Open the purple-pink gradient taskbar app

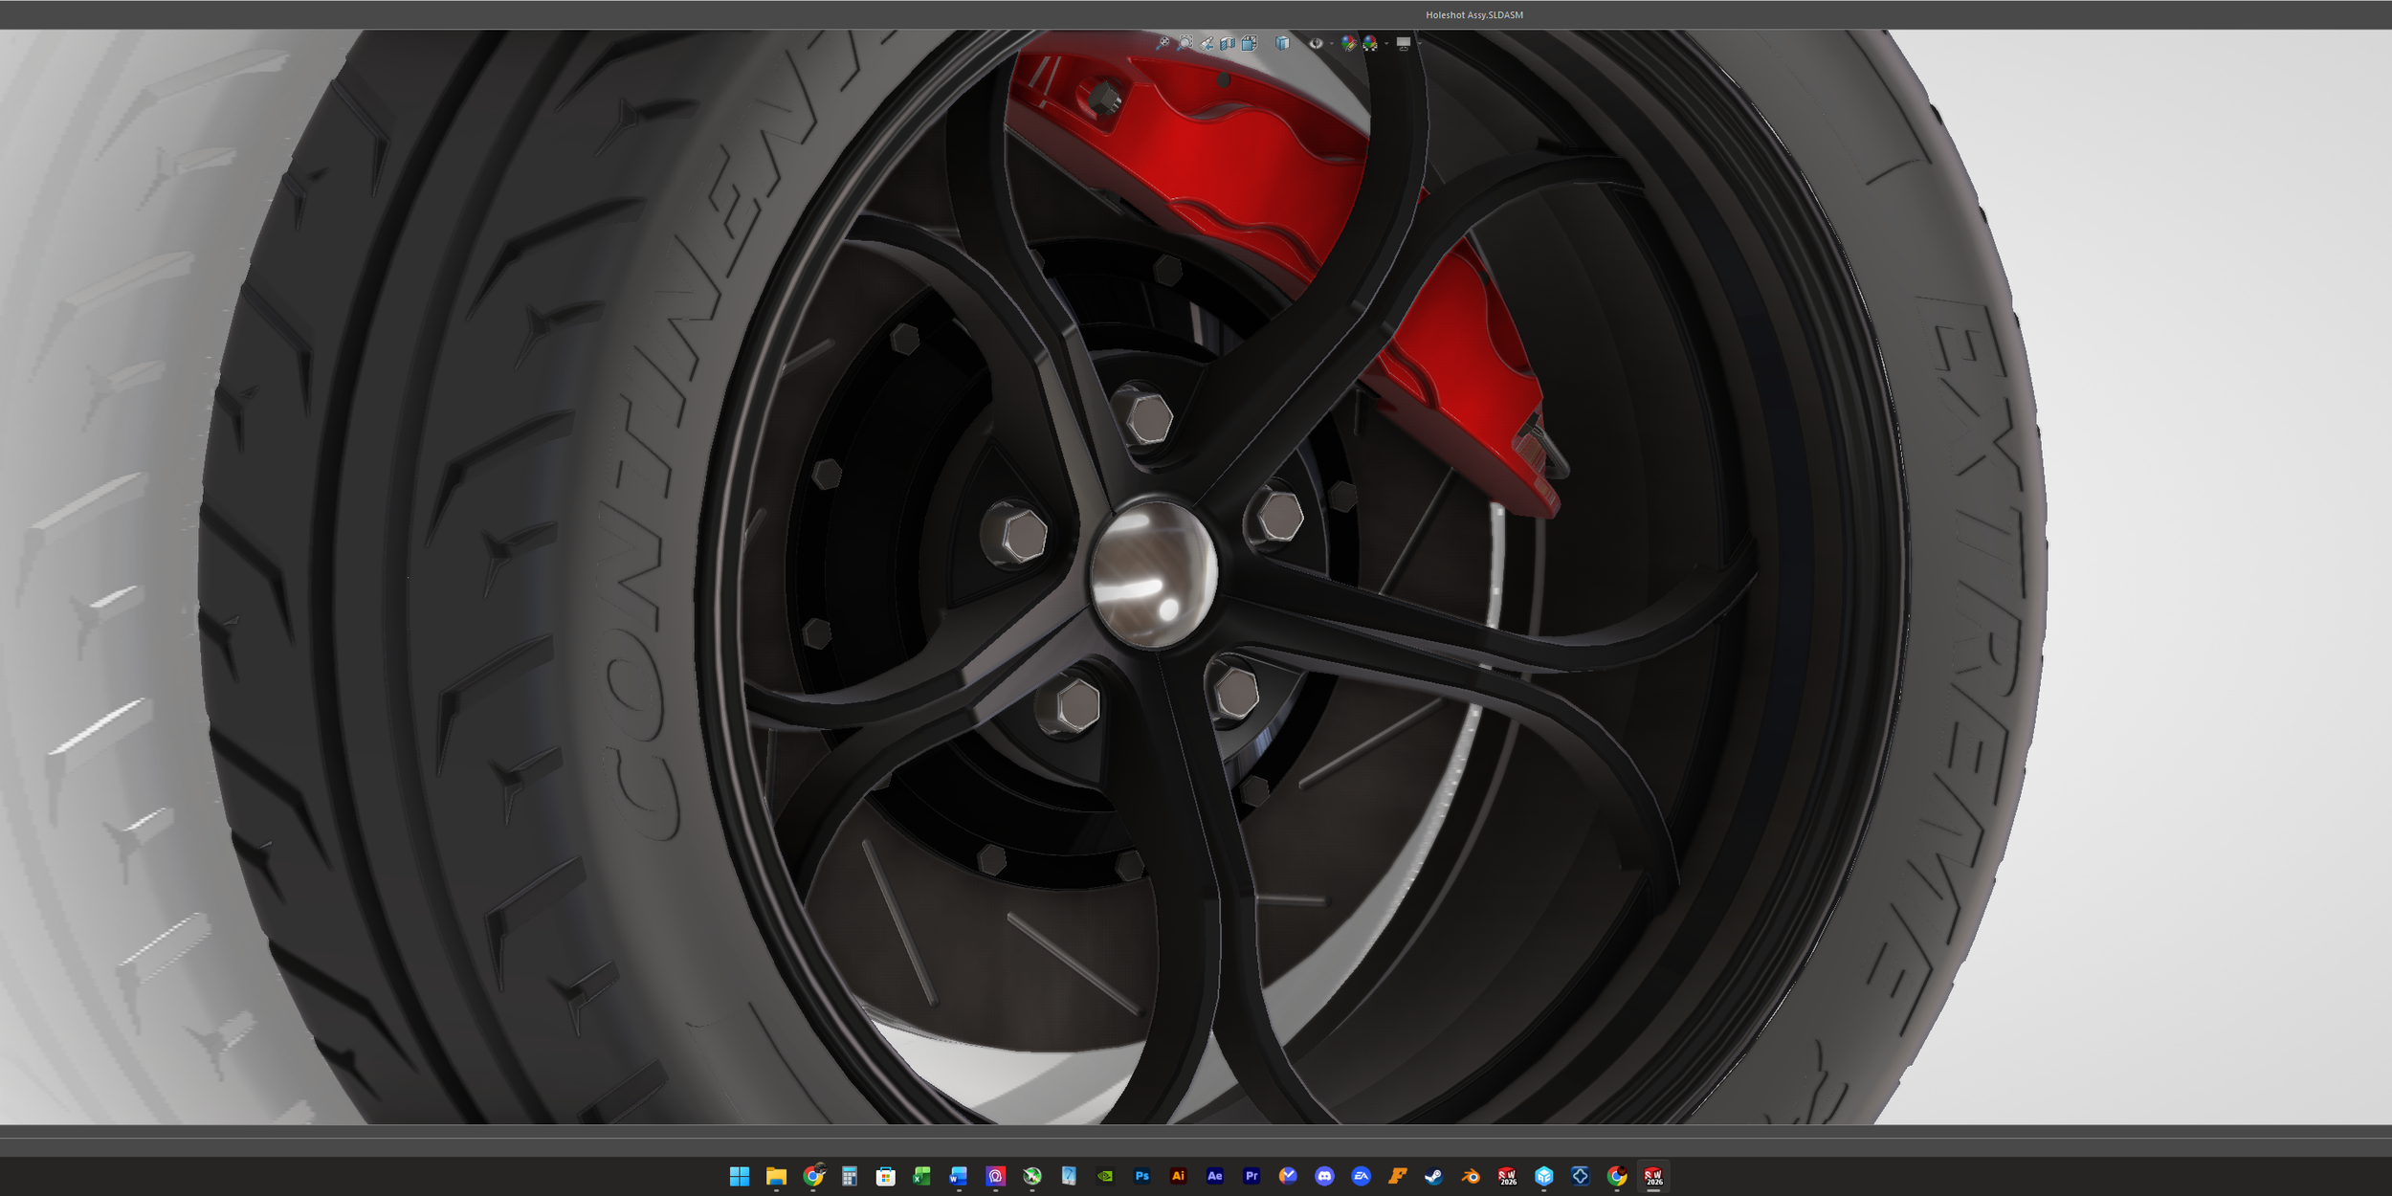tap(996, 1176)
